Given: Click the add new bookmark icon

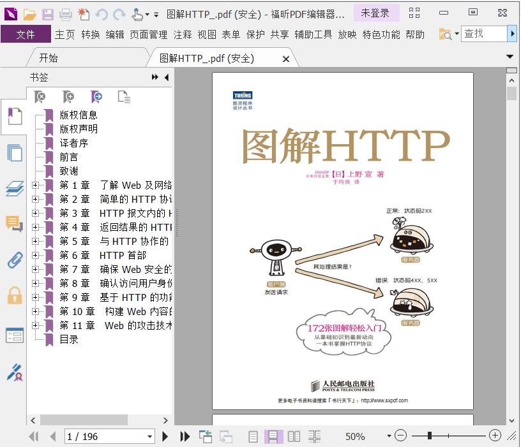Looking at the screenshot, I should 68,97.
